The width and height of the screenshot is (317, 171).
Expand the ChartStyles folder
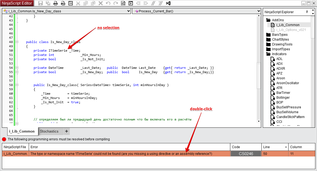coord(268,40)
